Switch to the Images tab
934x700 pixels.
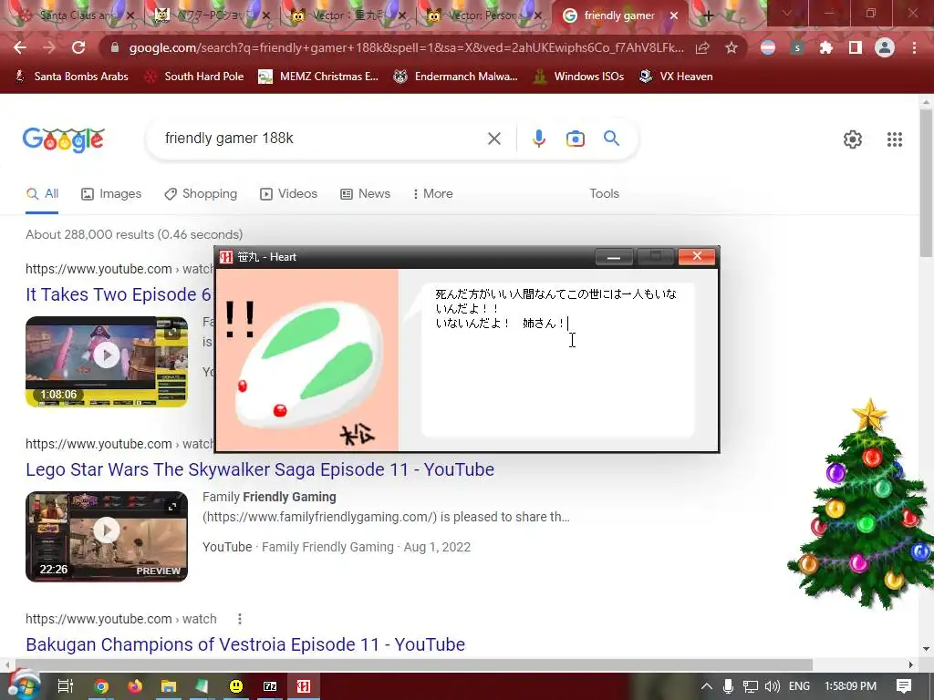coord(111,193)
